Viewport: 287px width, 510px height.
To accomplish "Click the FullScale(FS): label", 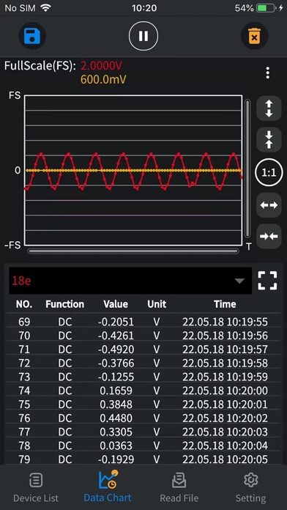I will click(x=40, y=66).
